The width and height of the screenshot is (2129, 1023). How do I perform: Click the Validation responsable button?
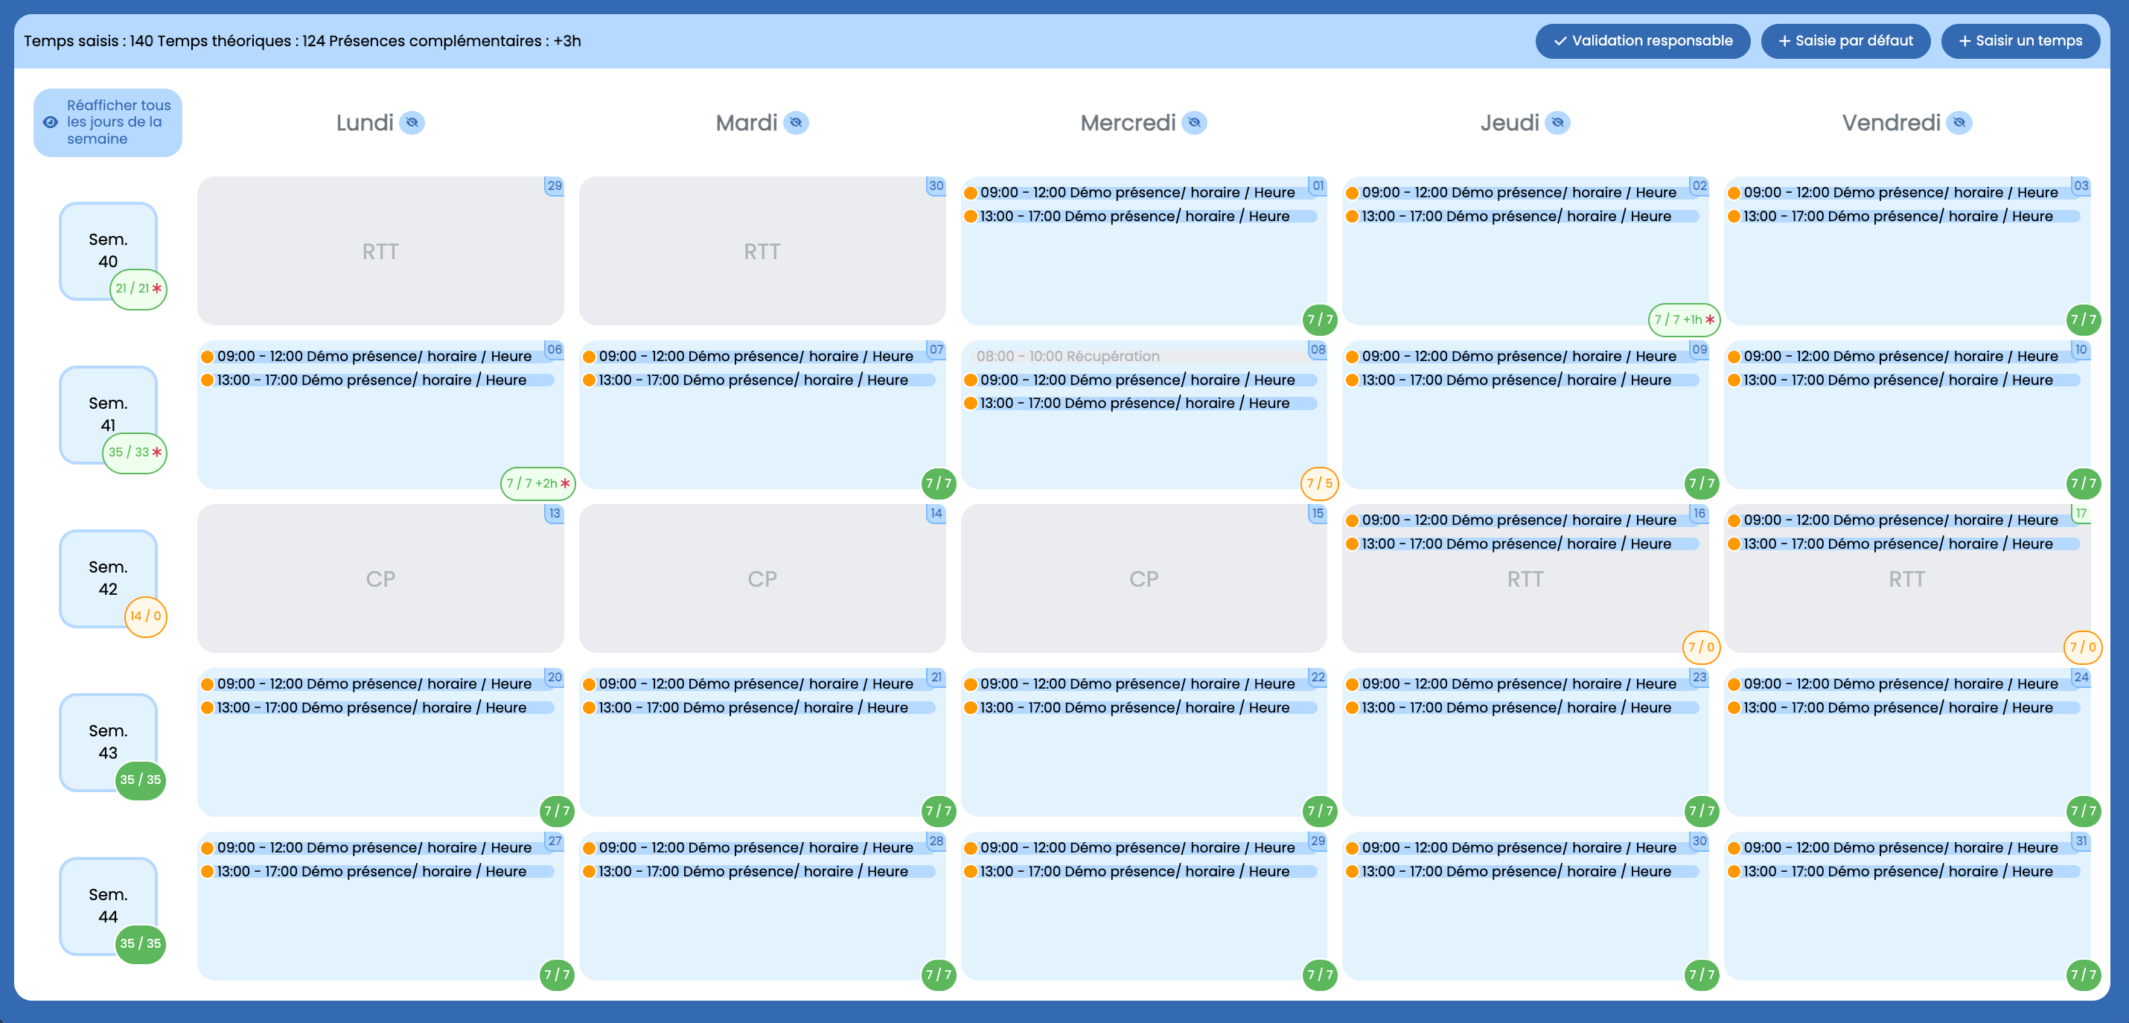click(1641, 40)
